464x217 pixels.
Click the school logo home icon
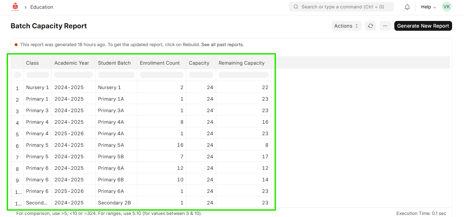coord(15,7)
